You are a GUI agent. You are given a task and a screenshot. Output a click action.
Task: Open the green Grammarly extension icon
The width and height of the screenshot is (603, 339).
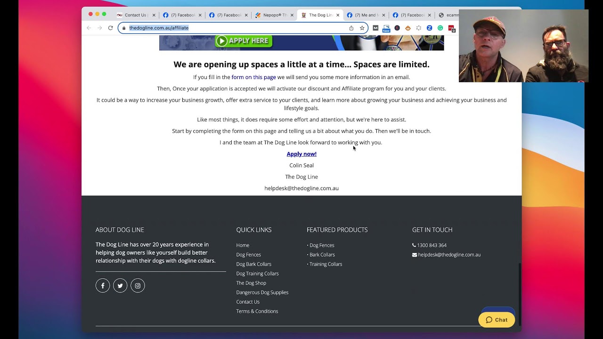(x=440, y=28)
